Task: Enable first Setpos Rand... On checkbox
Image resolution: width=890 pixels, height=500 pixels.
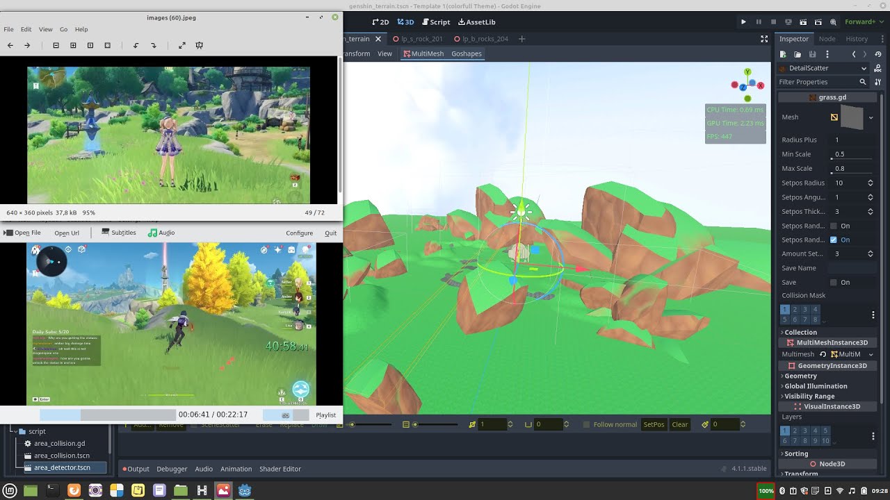Action: pos(834,226)
